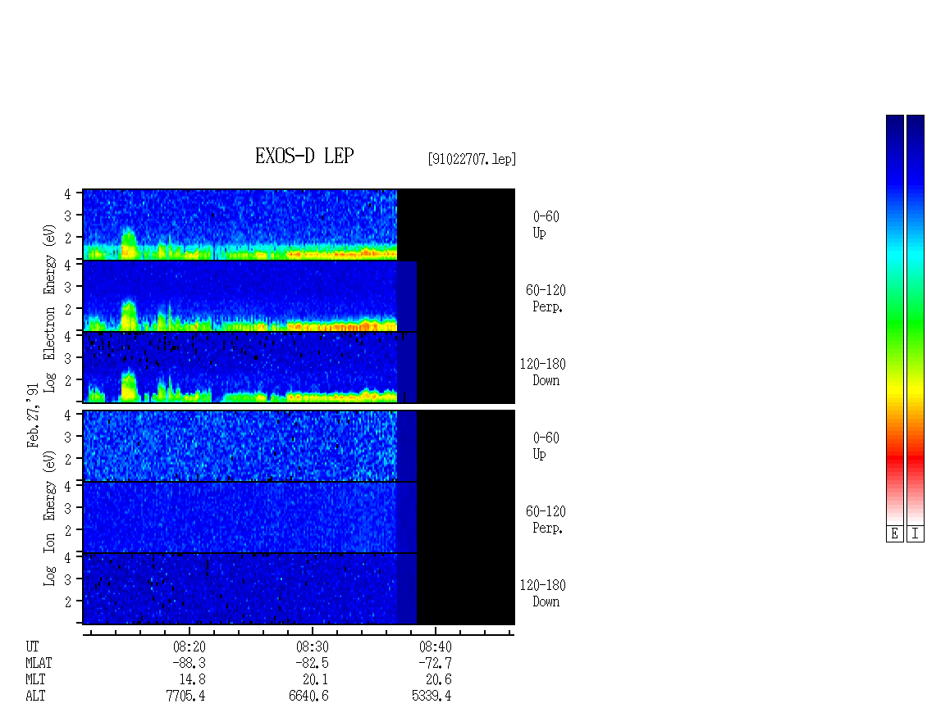Screen dimensions: 927x717
Task: Click the Log Ion Energy (eV) axis label
Action: coord(49,518)
